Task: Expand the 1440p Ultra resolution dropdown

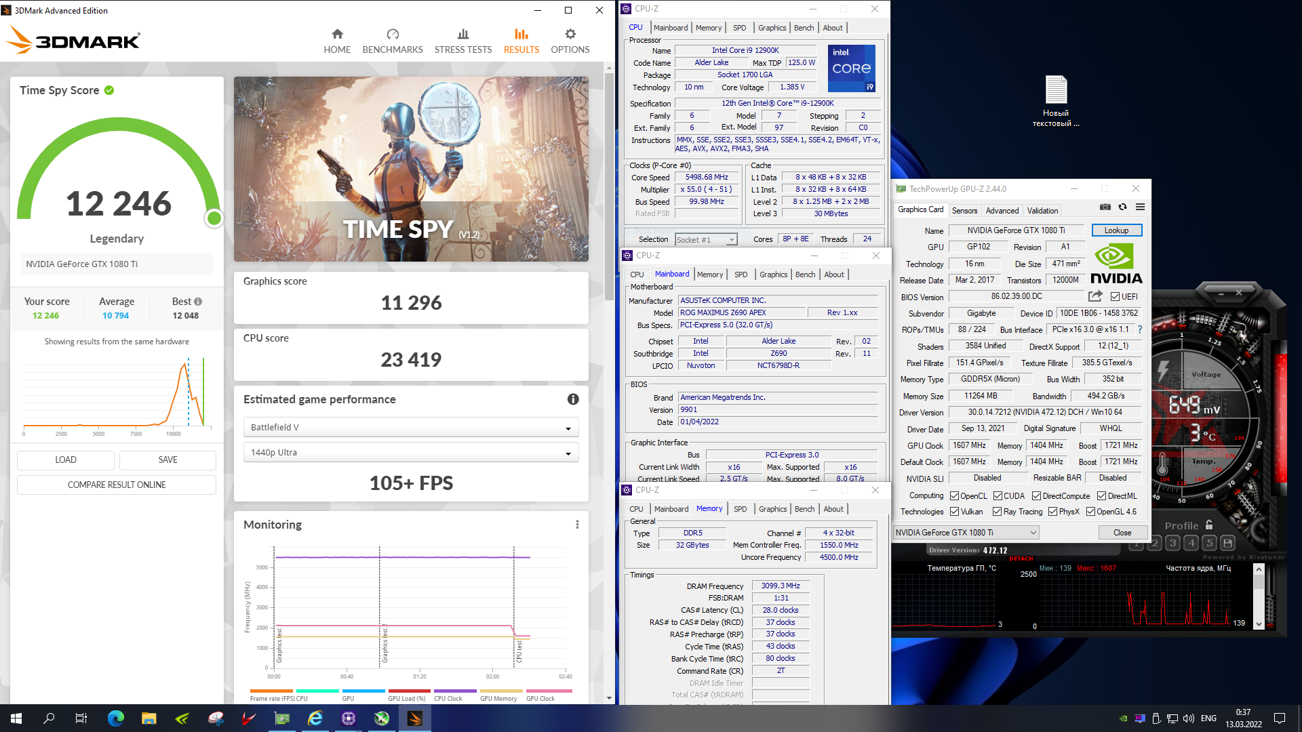Action: 411,452
